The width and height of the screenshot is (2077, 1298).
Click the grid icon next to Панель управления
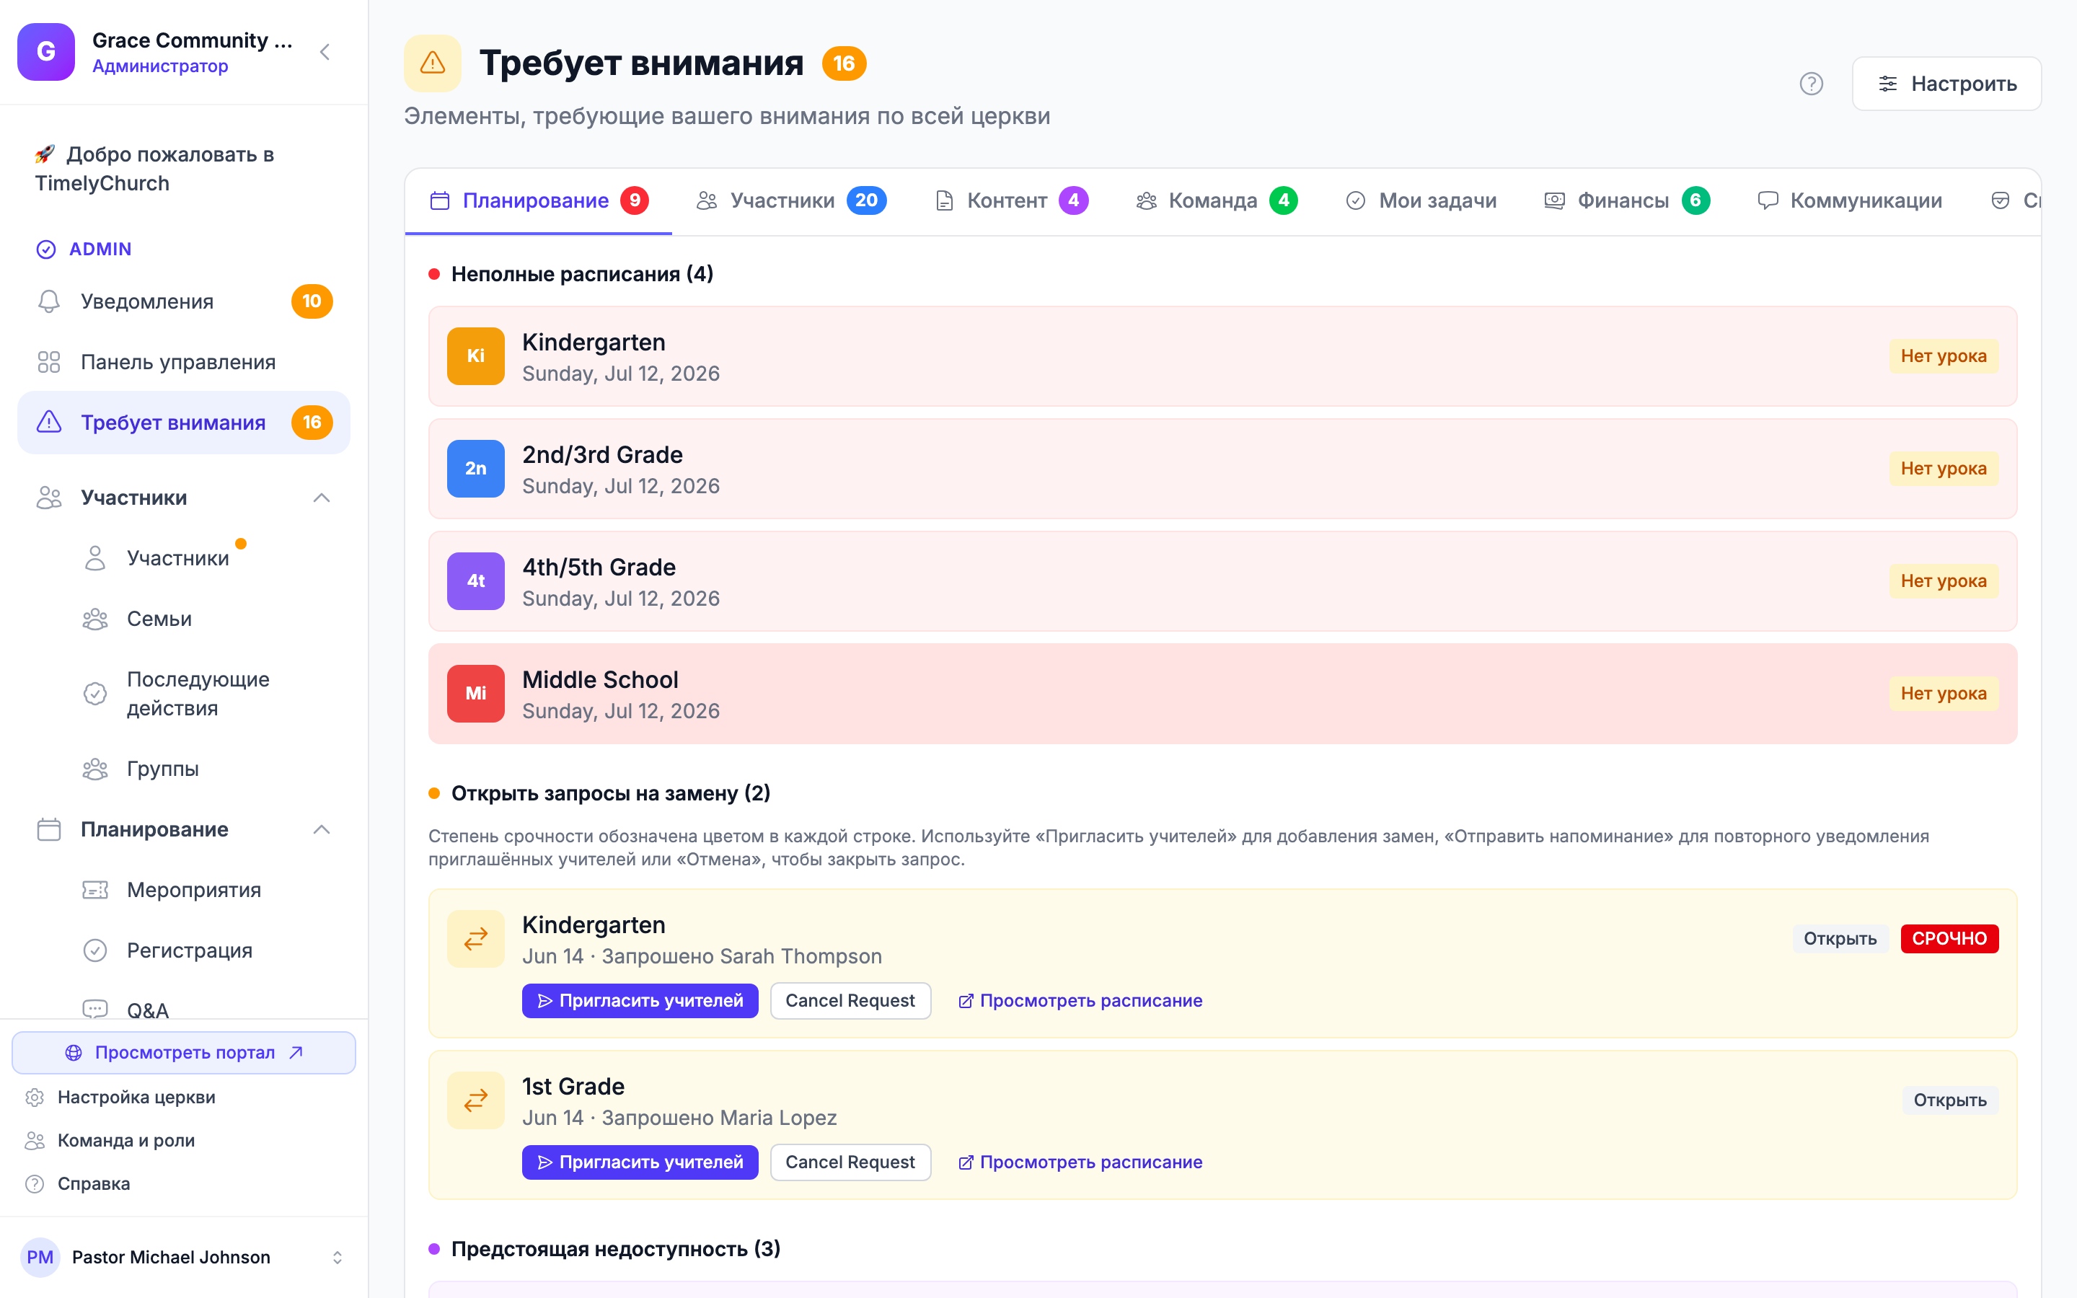click(x=49, y=362)
